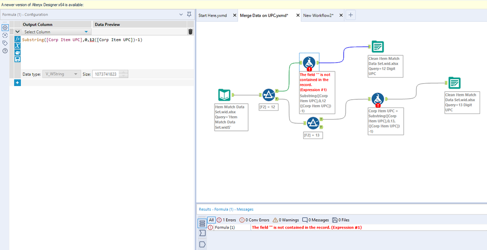The height and width of the screenshot is (250, 487).
Task: Open the fx functions list button
Action: [18, 39]
